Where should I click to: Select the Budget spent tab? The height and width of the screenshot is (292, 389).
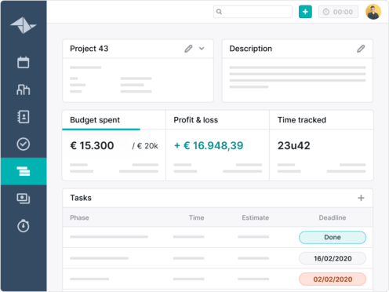114,120
